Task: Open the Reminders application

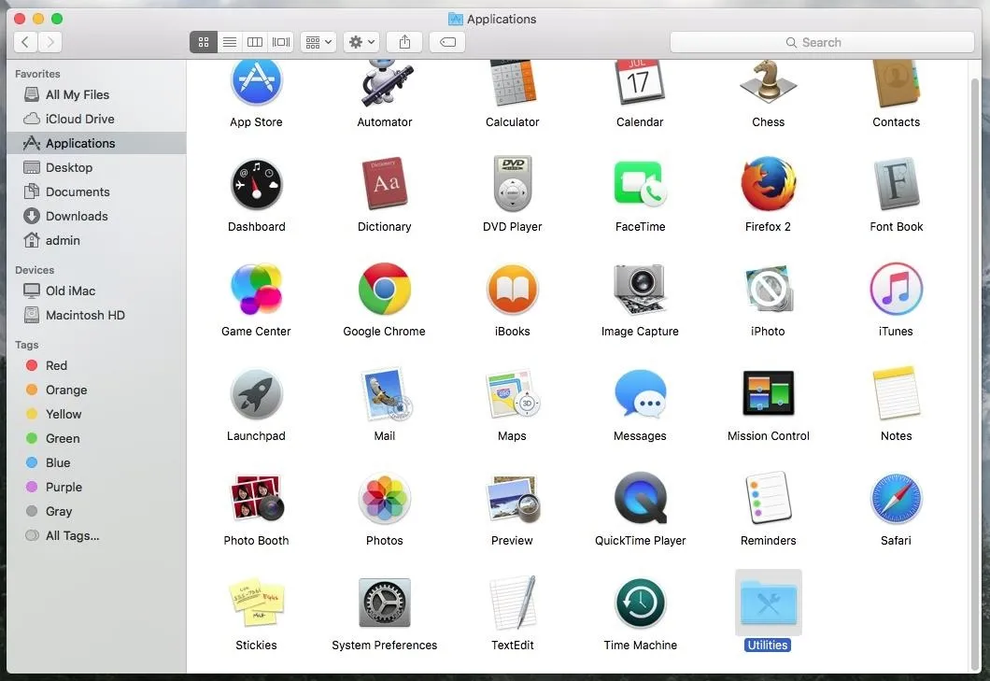Action: point(768,498)
